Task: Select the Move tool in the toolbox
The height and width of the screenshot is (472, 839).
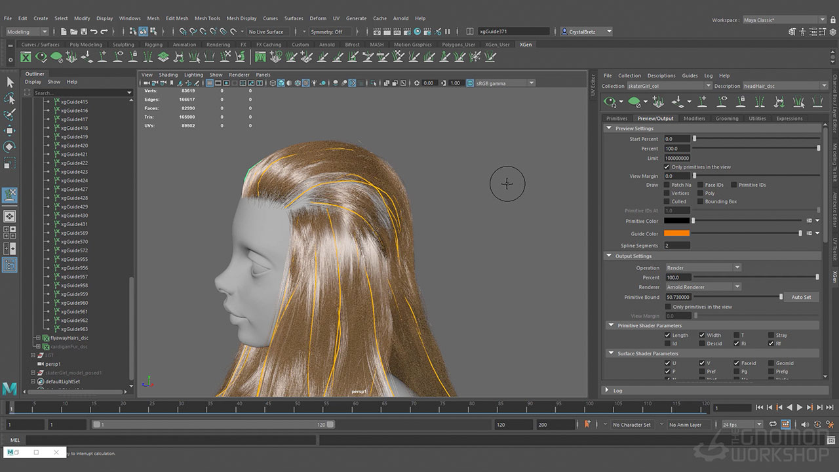Action: 10,130
